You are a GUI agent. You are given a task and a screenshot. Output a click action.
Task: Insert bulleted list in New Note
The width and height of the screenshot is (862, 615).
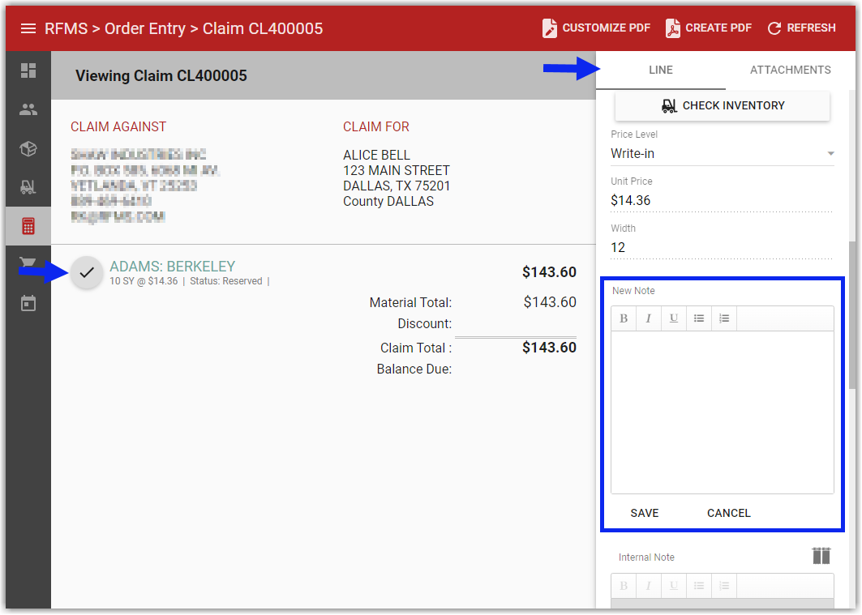699,318
